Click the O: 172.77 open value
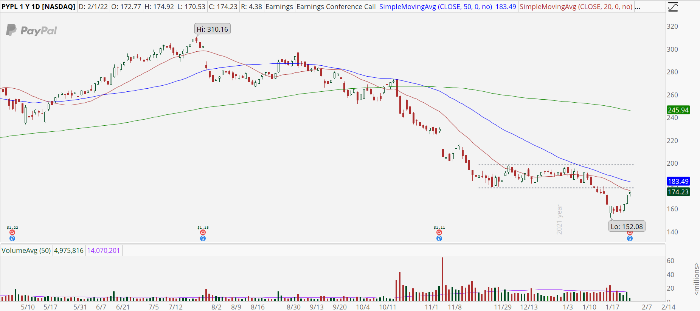 pos(126,7)
